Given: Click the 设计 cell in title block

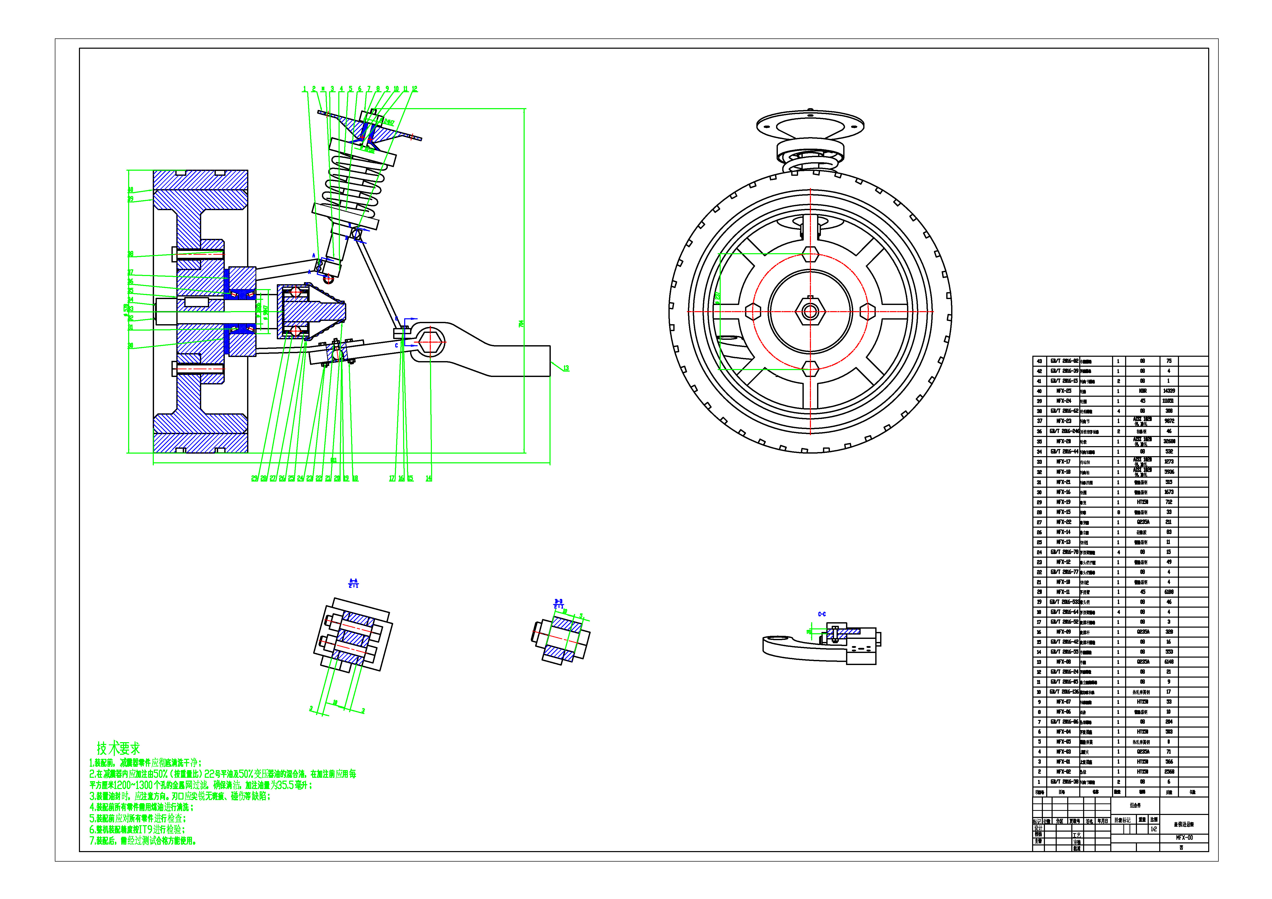Looking at the screenshot, I should pyautogui.click(x=1038, y=828).
